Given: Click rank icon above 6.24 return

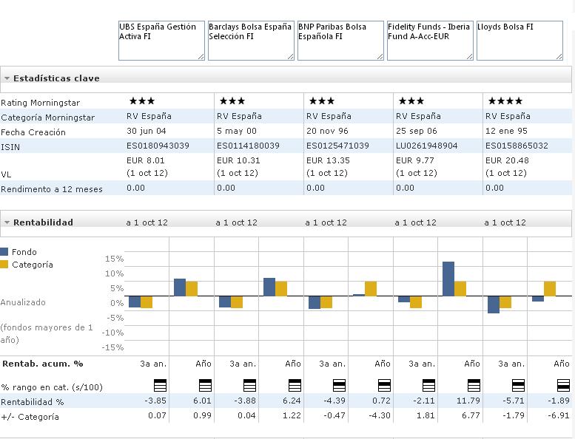Looking at the screenshot, I should click(295, 386).
